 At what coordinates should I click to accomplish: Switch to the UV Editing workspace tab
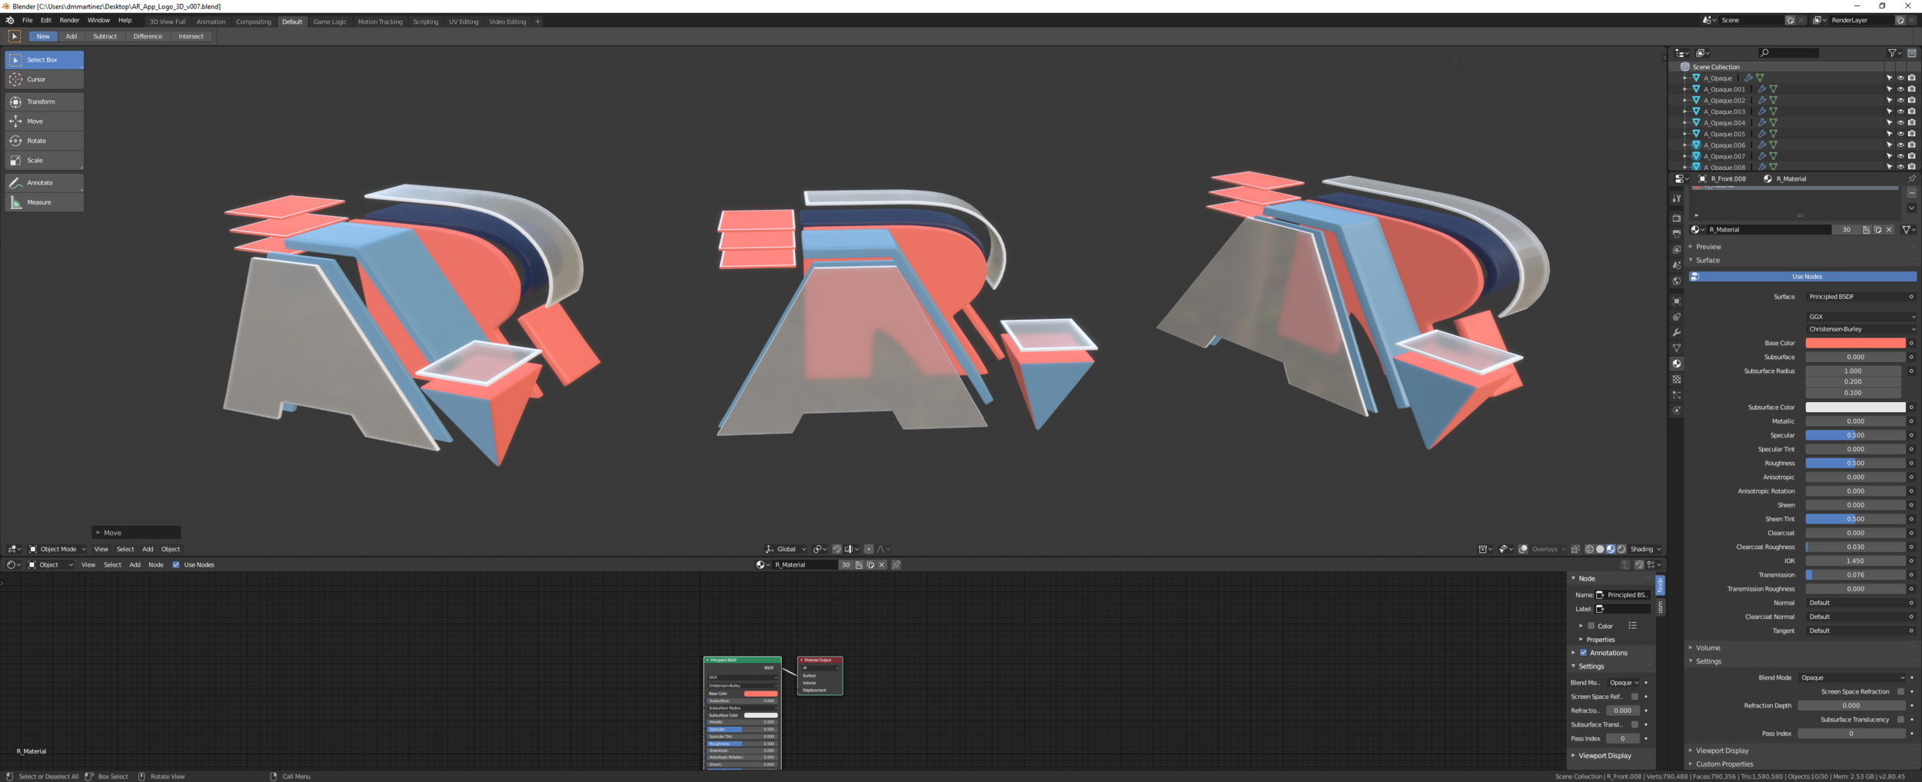click(463, 22)
